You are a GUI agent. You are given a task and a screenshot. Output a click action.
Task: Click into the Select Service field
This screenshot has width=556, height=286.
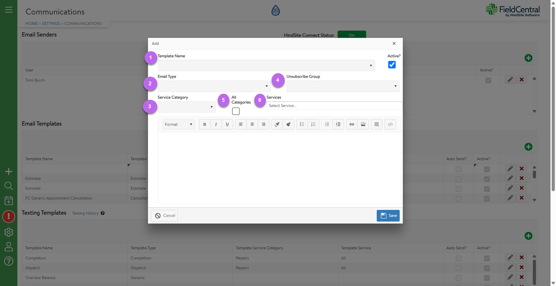pyautogui.click(x=334, y=106)
